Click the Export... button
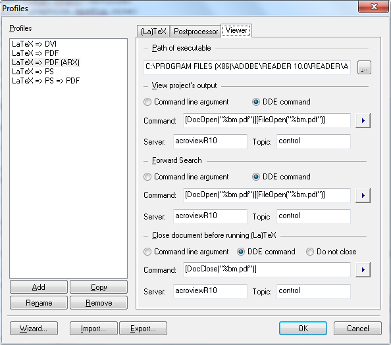The image size is (391, 345). 143,329
